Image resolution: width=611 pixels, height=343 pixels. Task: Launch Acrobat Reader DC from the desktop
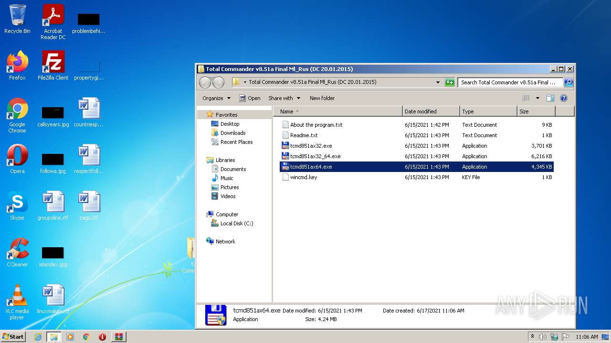point(53,22)
